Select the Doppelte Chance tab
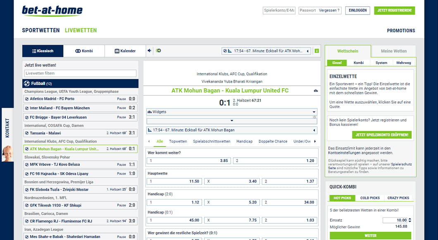438x240 pixels. pos(273,142)
